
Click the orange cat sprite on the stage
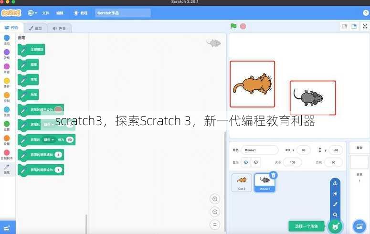tap(253, 85)
